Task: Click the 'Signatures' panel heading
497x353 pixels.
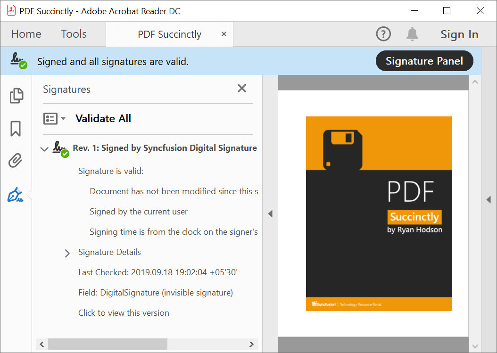Action: [66, 90]
